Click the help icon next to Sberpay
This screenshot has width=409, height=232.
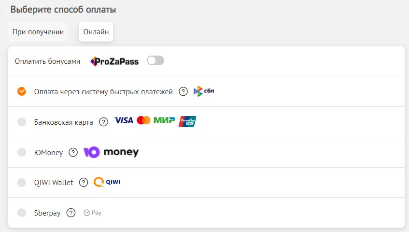pyautogui.click(x=71, y=213)
